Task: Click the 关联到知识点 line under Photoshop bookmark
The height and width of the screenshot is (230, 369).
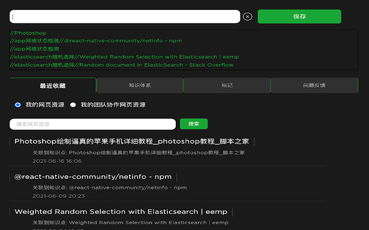Action: point(138,153)
